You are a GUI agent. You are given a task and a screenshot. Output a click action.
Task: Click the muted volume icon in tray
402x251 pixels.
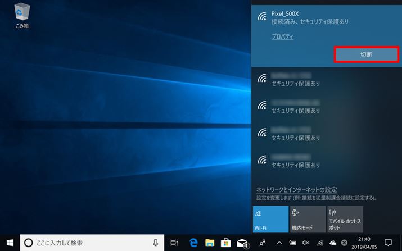306,243
